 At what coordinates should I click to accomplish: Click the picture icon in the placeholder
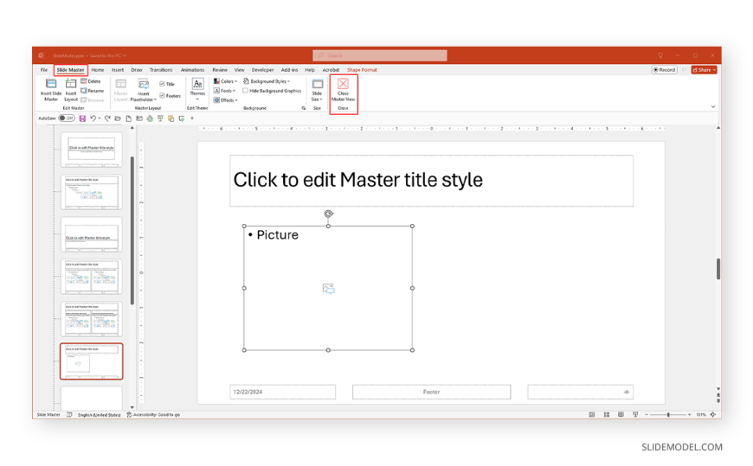tap(329, 289)
